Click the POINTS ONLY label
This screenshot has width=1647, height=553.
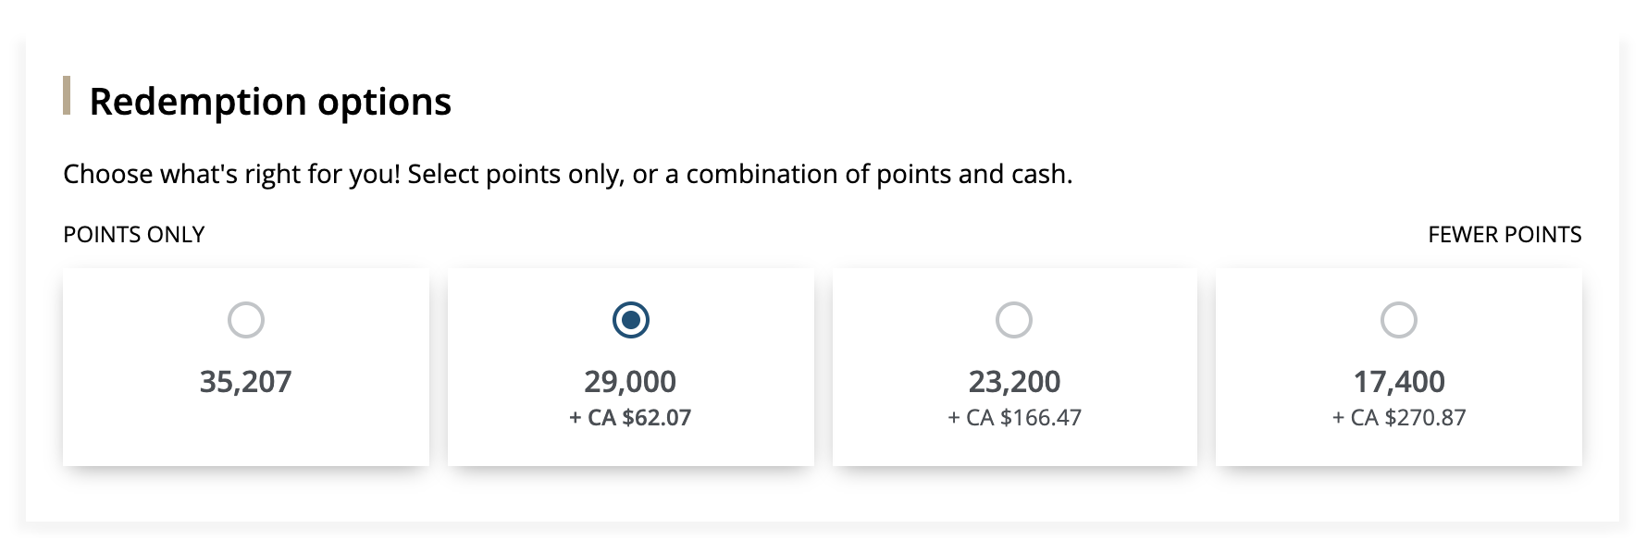point(134,235)
